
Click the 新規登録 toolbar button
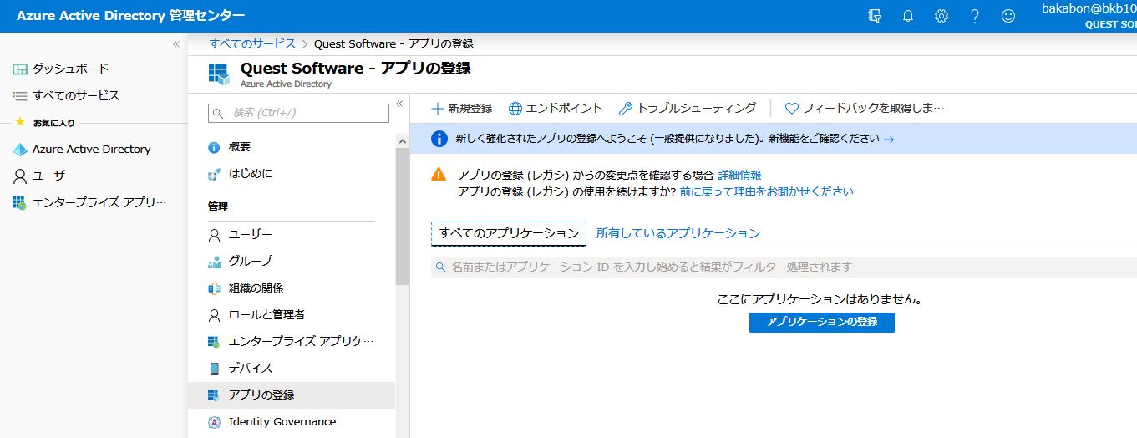click(462, 108)
